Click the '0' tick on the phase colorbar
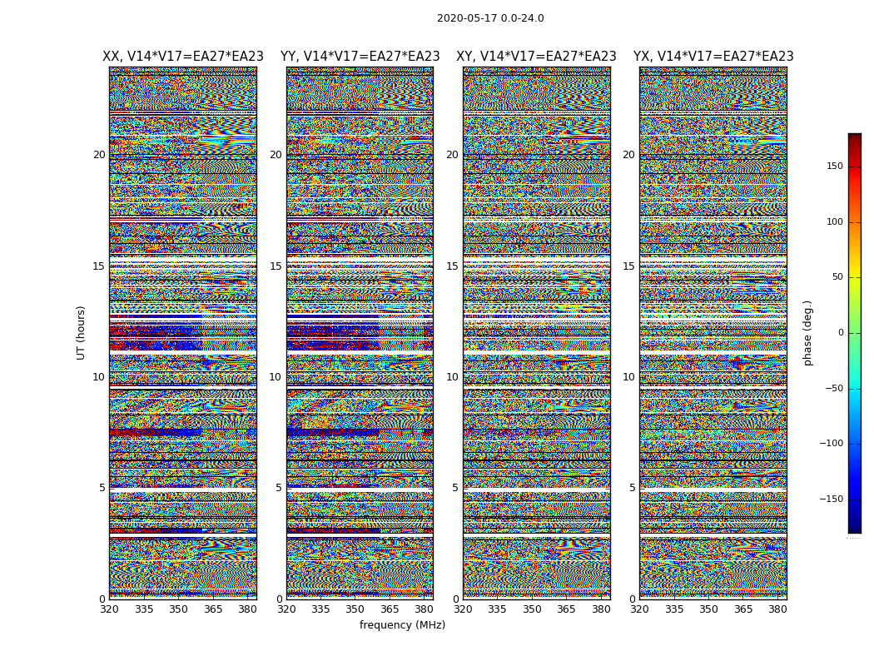Image resolution: width=874 pixels, height=666 pixels. click(x=841, y=333)
